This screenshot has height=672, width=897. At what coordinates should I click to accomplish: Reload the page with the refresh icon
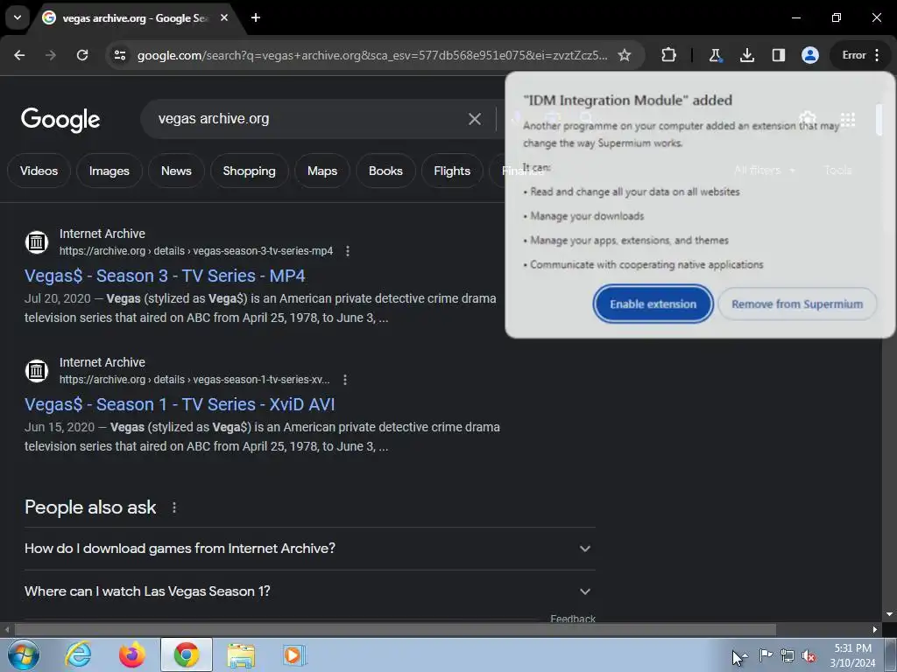coord(82,55)
